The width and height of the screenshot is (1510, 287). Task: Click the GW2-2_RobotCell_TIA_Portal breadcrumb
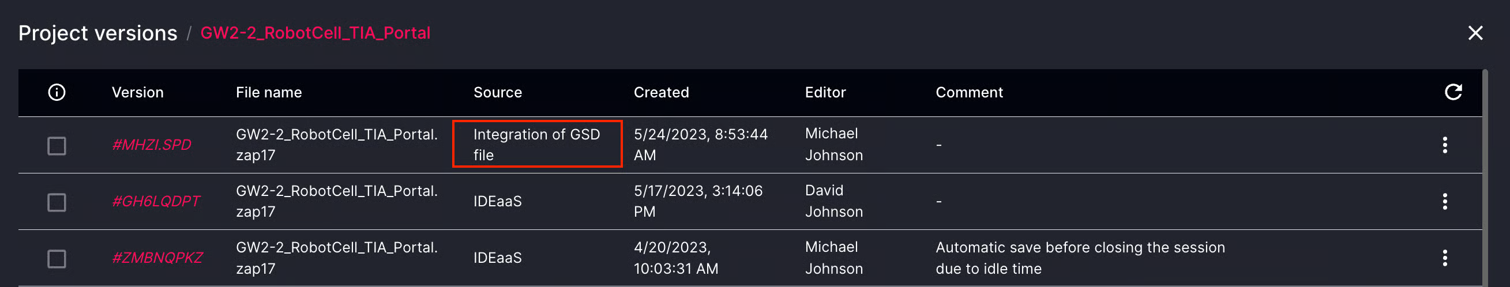click(x=315, y=33)
